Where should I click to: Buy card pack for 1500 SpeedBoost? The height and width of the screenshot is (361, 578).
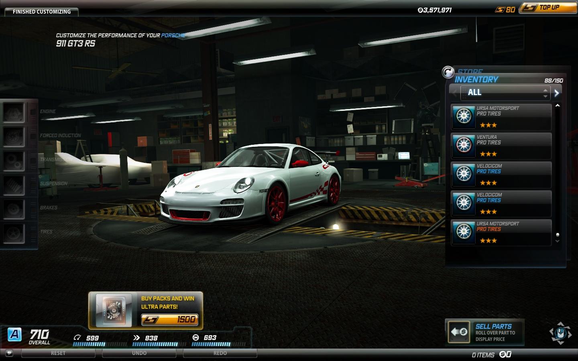tap(170, 320)
